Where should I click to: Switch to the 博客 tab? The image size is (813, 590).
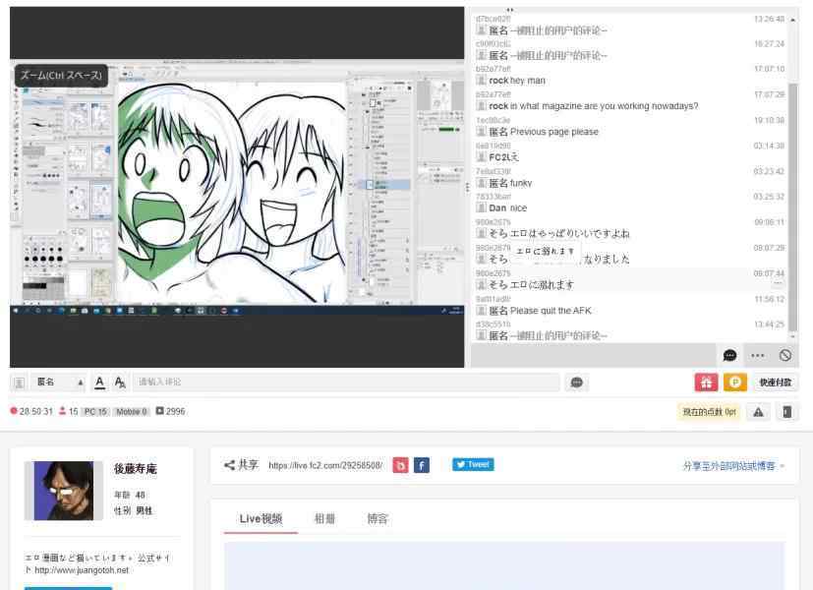[x=377, y=518]
